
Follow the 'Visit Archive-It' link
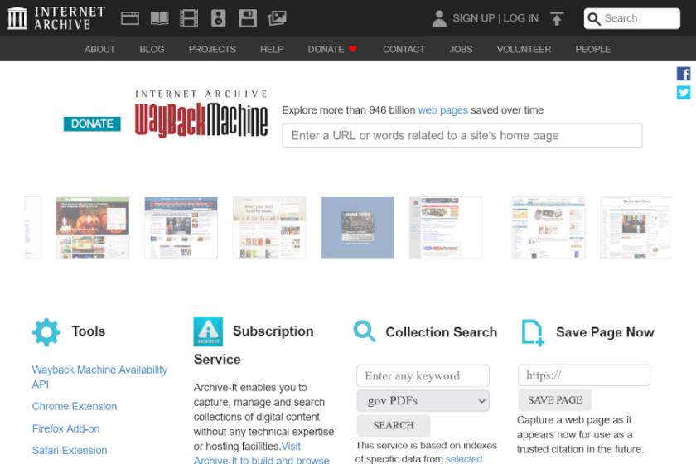click(262, 453)
